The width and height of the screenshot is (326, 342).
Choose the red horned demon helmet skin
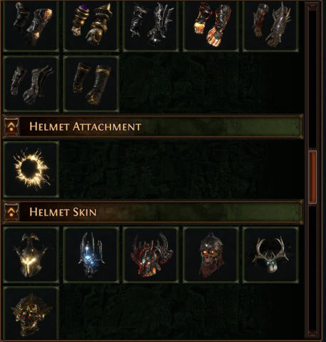(151, 255)
